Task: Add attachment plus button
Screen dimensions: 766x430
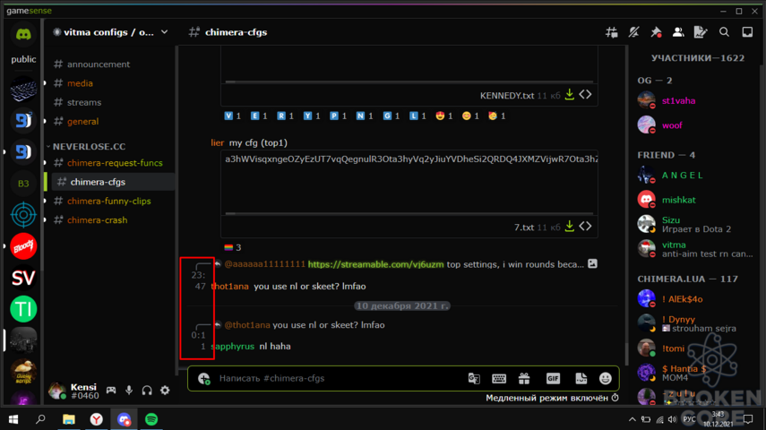Action: (203, 378)
